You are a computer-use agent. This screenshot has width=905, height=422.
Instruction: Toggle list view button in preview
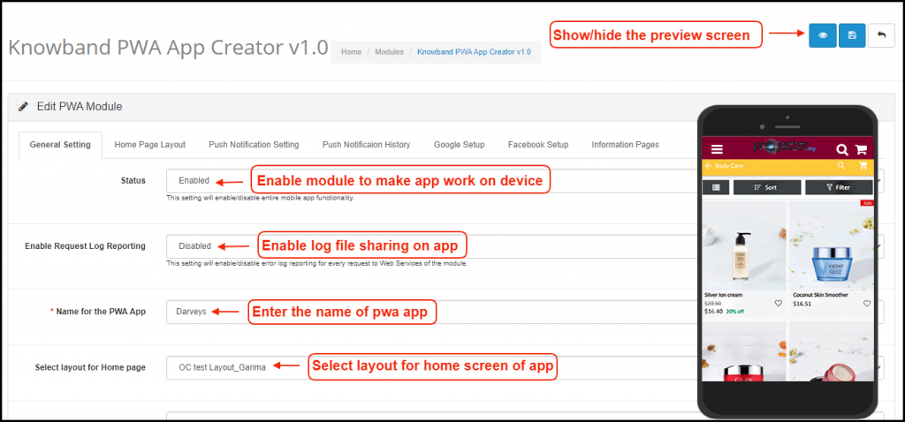(716, 187)
